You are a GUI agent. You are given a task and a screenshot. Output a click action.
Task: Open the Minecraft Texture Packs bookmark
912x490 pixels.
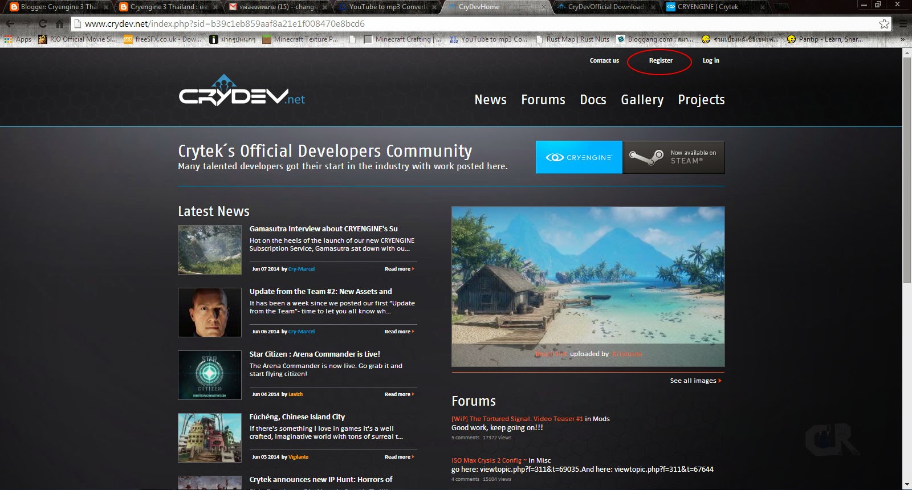click(300, 39)
